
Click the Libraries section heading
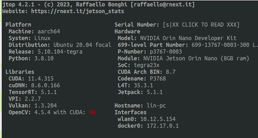pyautogui.click(x=20, y=72)
